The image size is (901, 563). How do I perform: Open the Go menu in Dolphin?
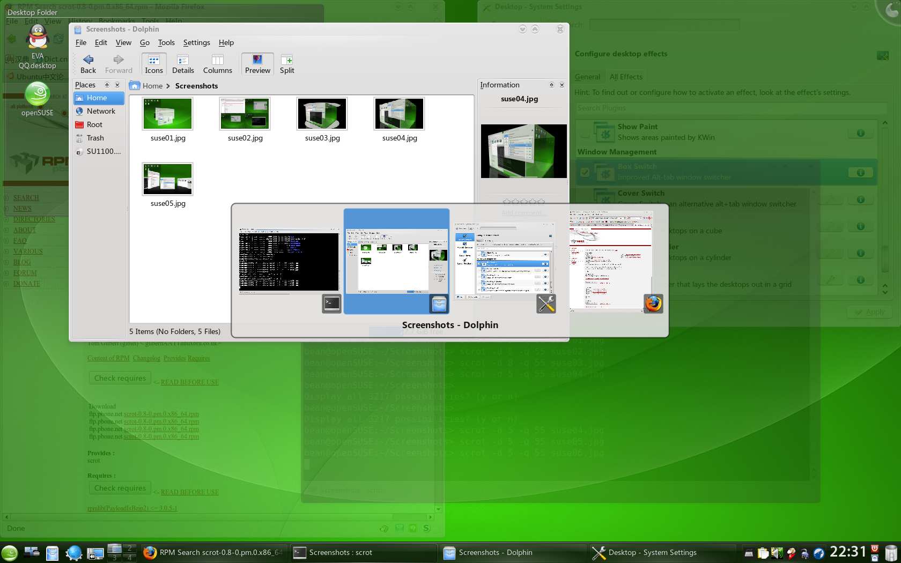(144, 42)
